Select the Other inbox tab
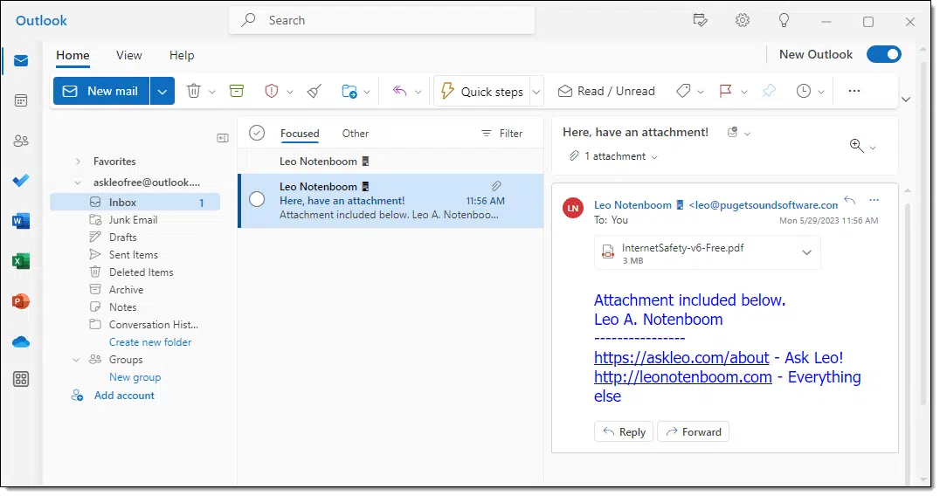The width and height of the screenshot is (940, 496). coord(356,133)
